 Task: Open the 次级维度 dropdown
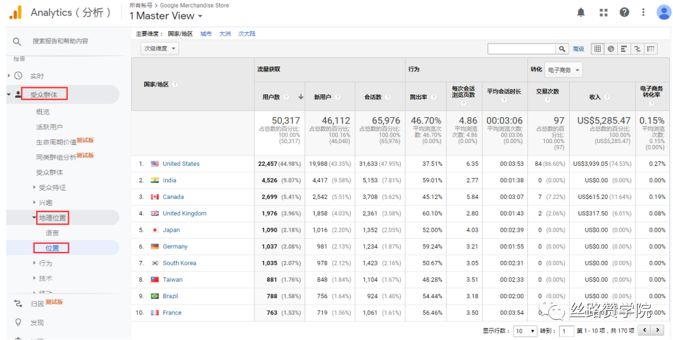coord(160,49)
